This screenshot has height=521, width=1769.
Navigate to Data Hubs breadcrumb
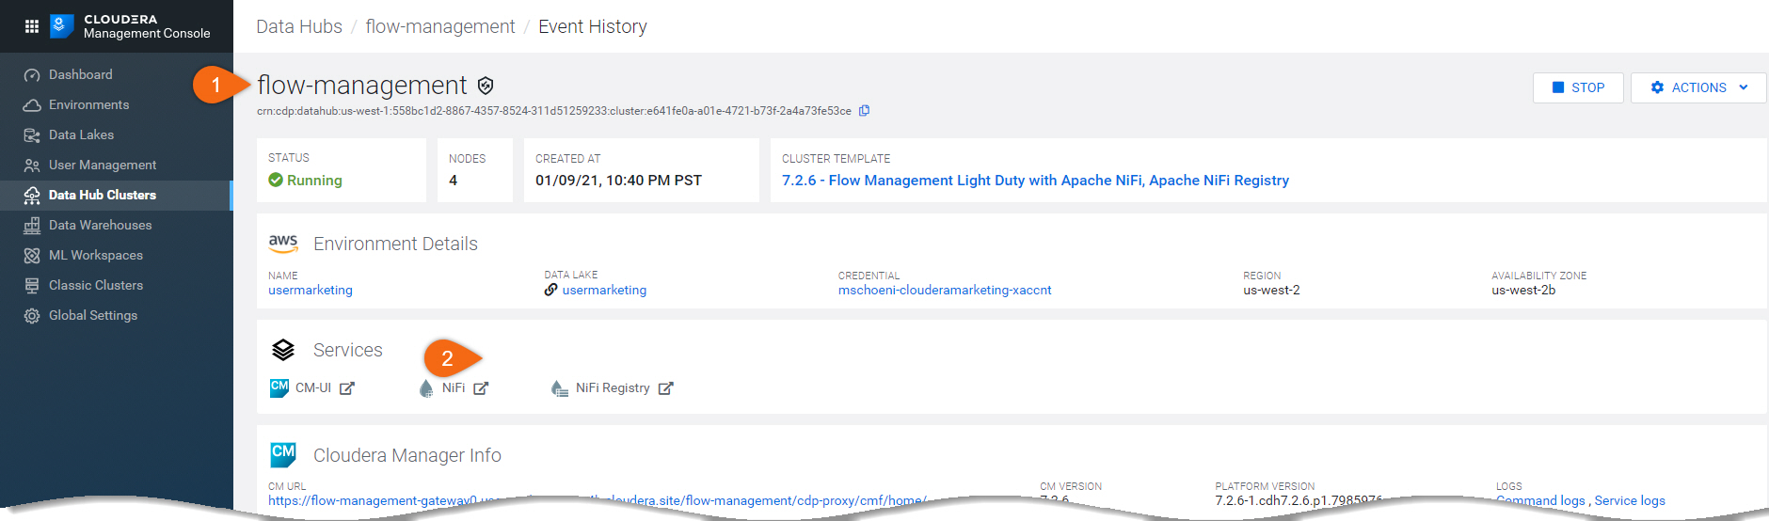pos(299,26)
